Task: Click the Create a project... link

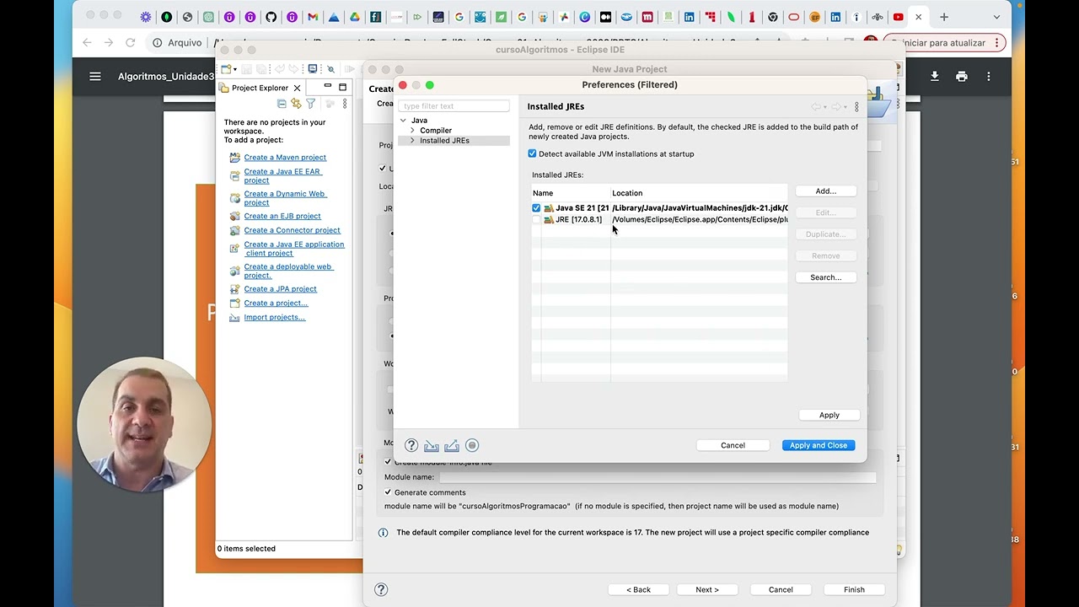Action: click(x=276, y=303)
